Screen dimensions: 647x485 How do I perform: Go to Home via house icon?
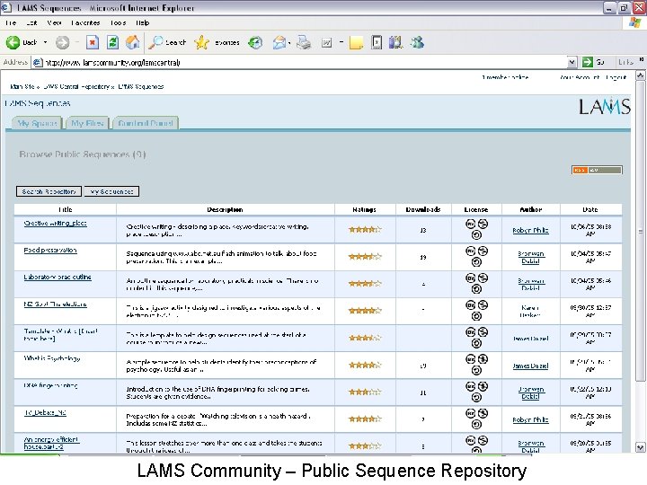(x=133, y=42)
